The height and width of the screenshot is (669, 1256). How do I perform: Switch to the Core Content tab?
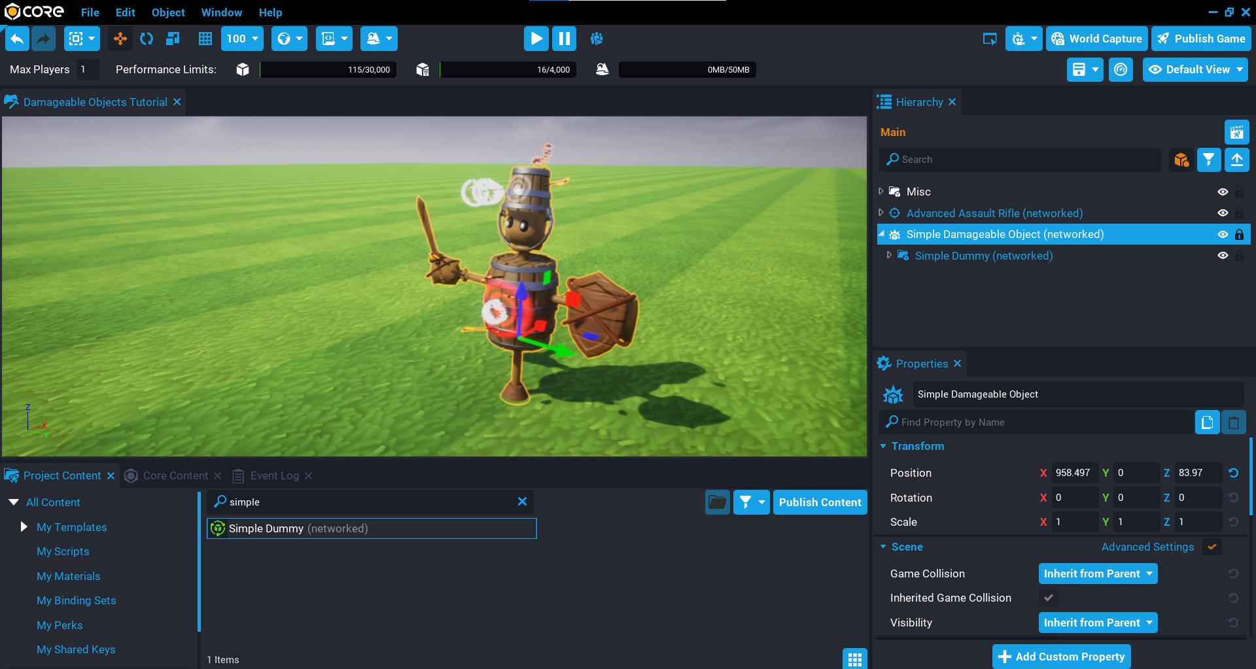175,475
